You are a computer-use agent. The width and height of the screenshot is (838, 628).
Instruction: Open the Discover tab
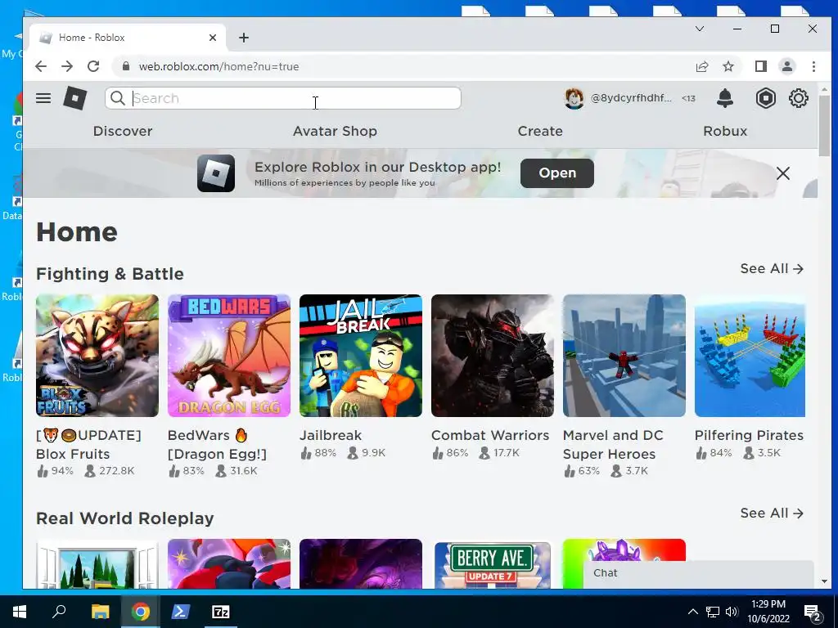coord(123,131)
